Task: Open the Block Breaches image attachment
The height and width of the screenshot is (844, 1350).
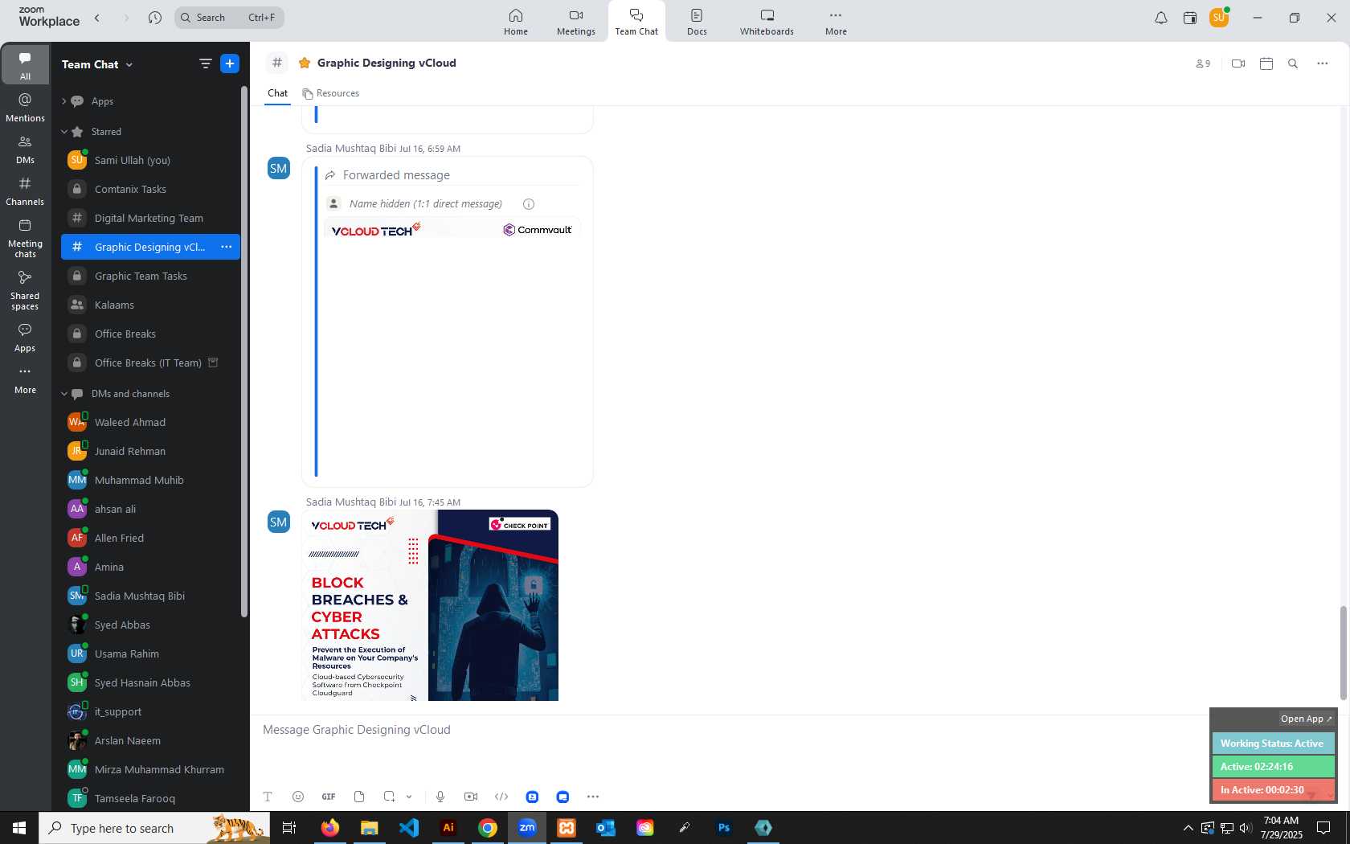Action: pos(430,605)
